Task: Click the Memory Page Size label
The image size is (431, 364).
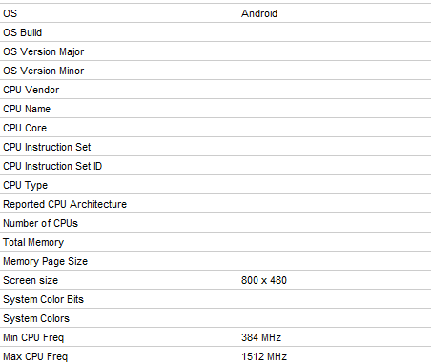Action: 45,261
